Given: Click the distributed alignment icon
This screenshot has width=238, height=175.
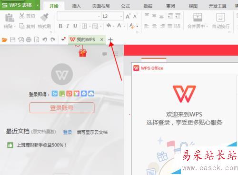Looking at the screenshot, I should click(178, 26).
